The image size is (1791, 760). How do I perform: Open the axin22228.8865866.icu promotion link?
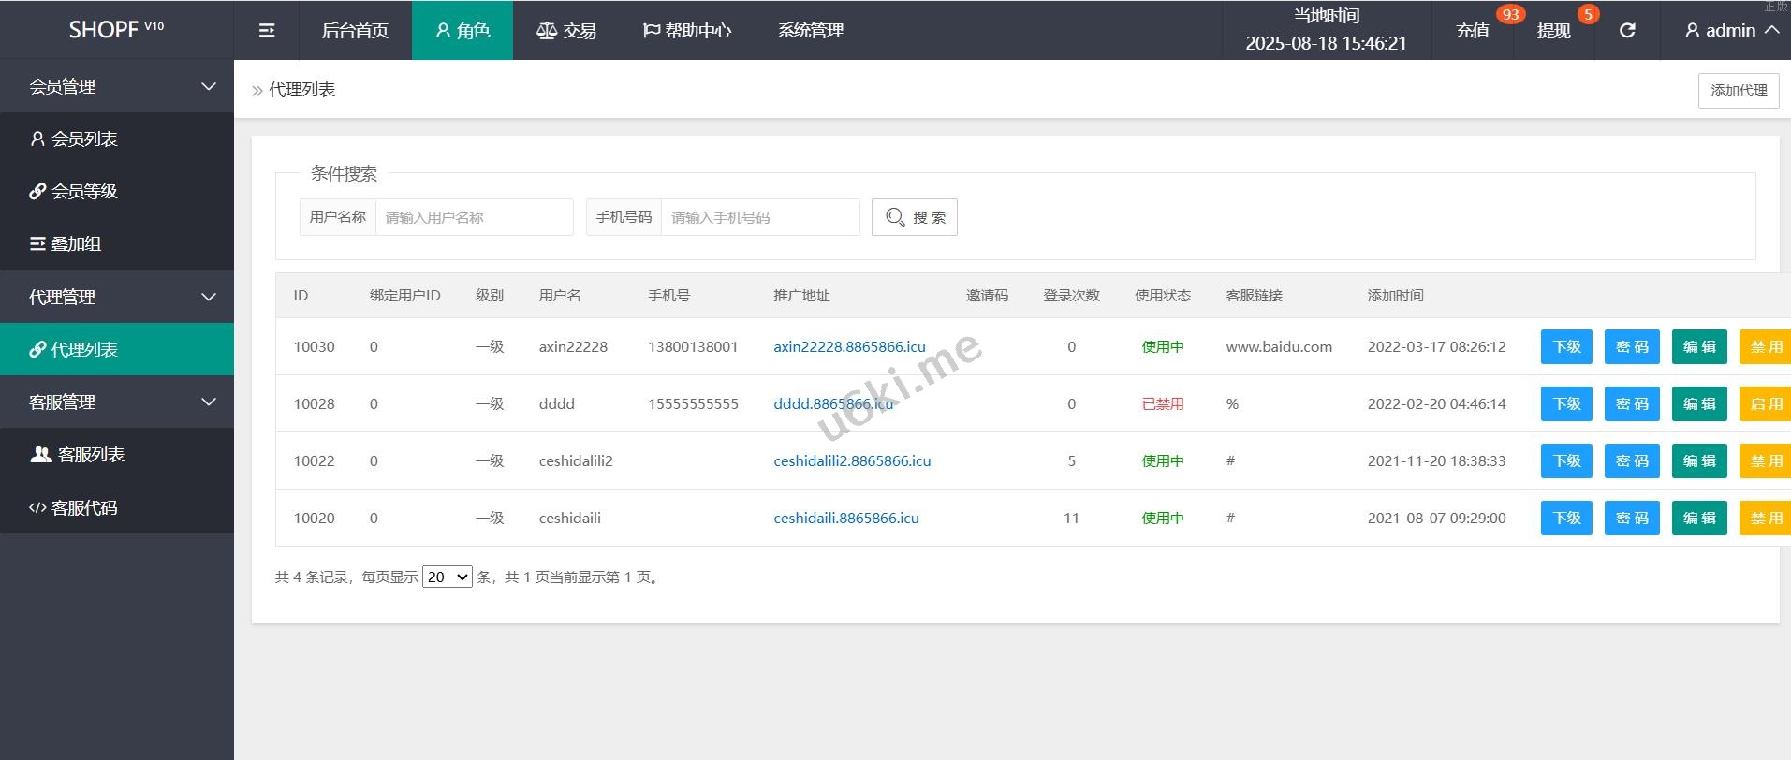pyautogui.click(x=849, y=347)
